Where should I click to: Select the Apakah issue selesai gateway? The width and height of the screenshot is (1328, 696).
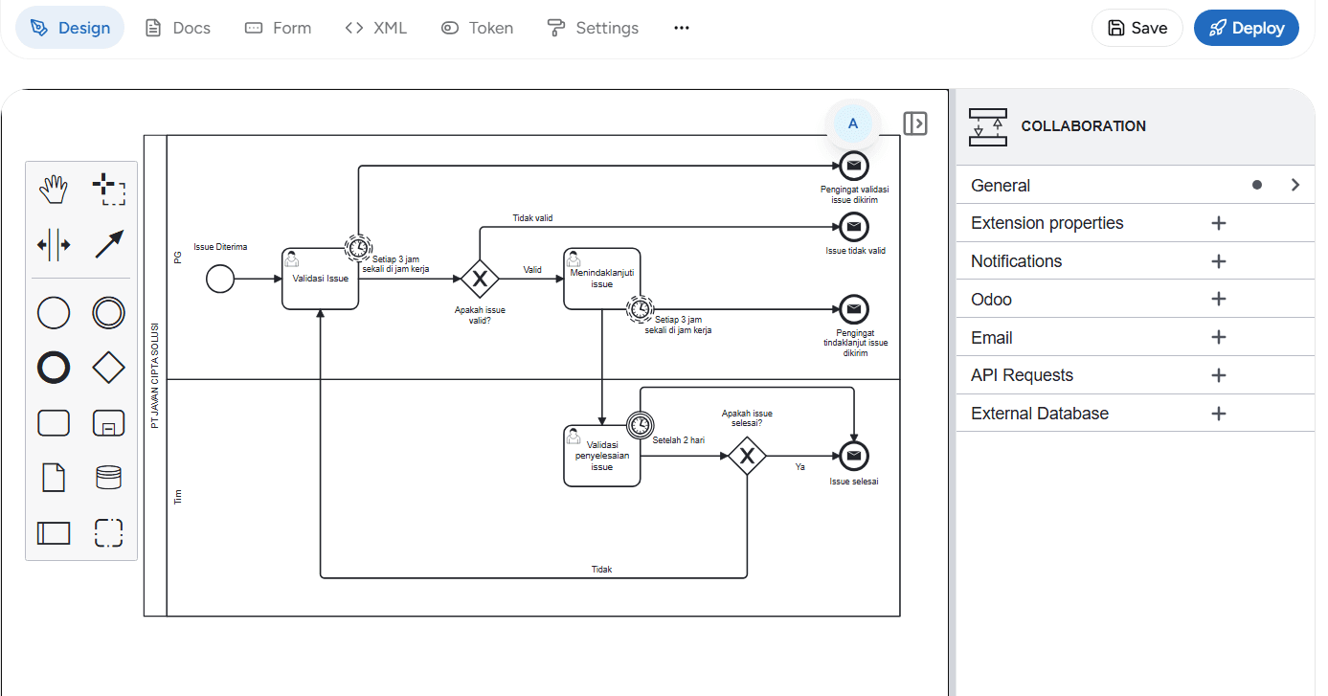point(747,456)
